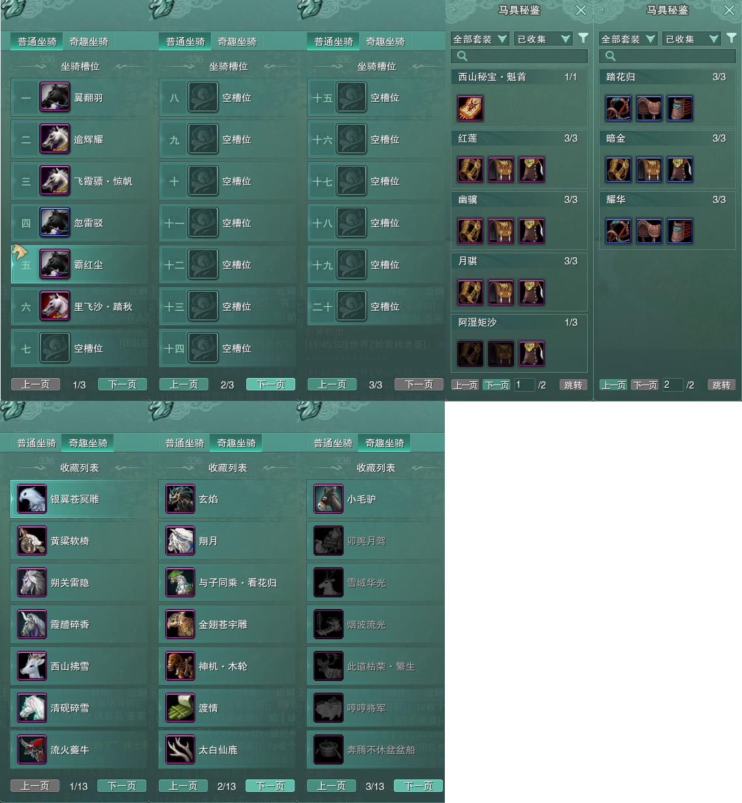Image resolution: width=742 pixels, height=803 pixels.
Task: Choose the 小毛驴 donkey icon
Action: [328, 499]
